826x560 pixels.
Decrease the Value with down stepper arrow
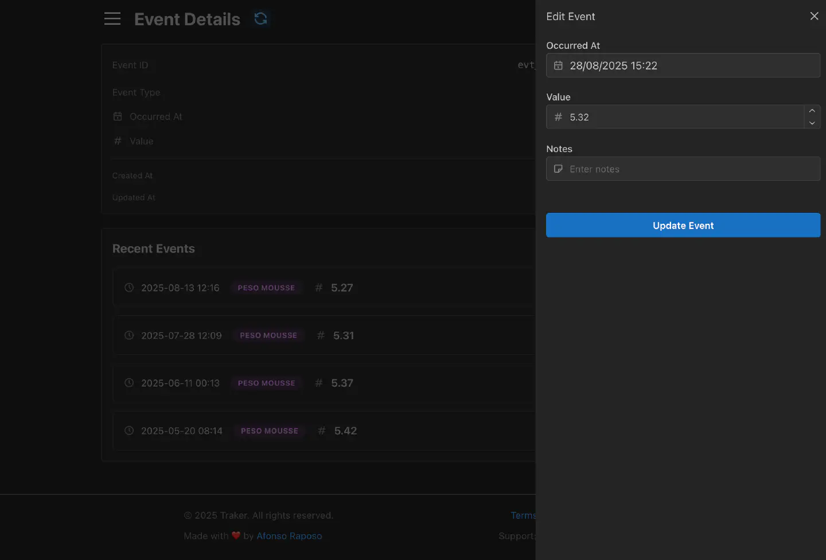point(812,123)
